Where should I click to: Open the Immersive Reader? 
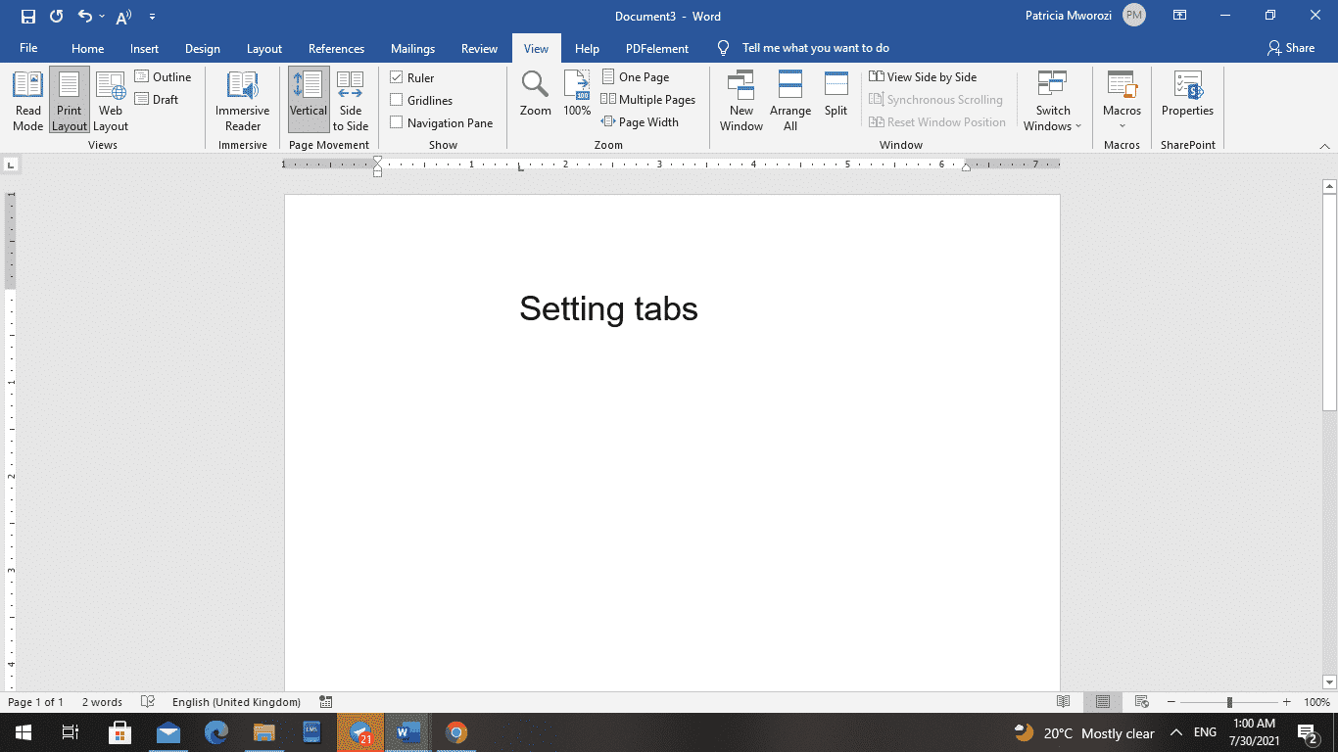point(241,99)
